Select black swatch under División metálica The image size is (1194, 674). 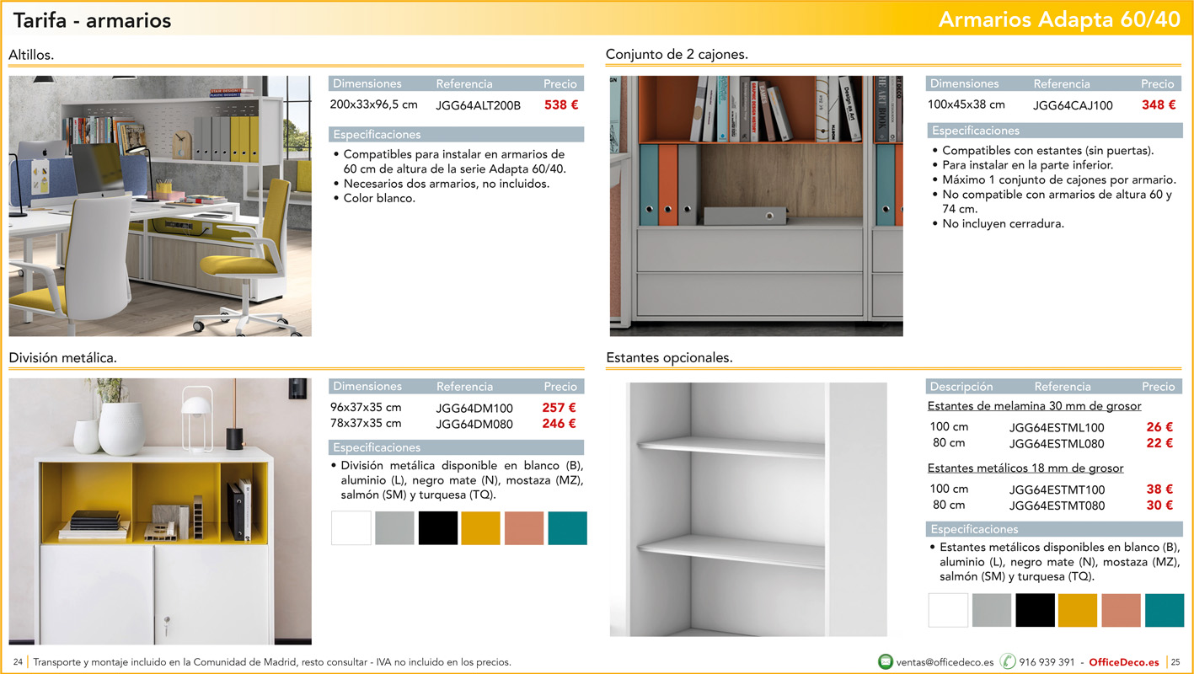click(438, 528)
